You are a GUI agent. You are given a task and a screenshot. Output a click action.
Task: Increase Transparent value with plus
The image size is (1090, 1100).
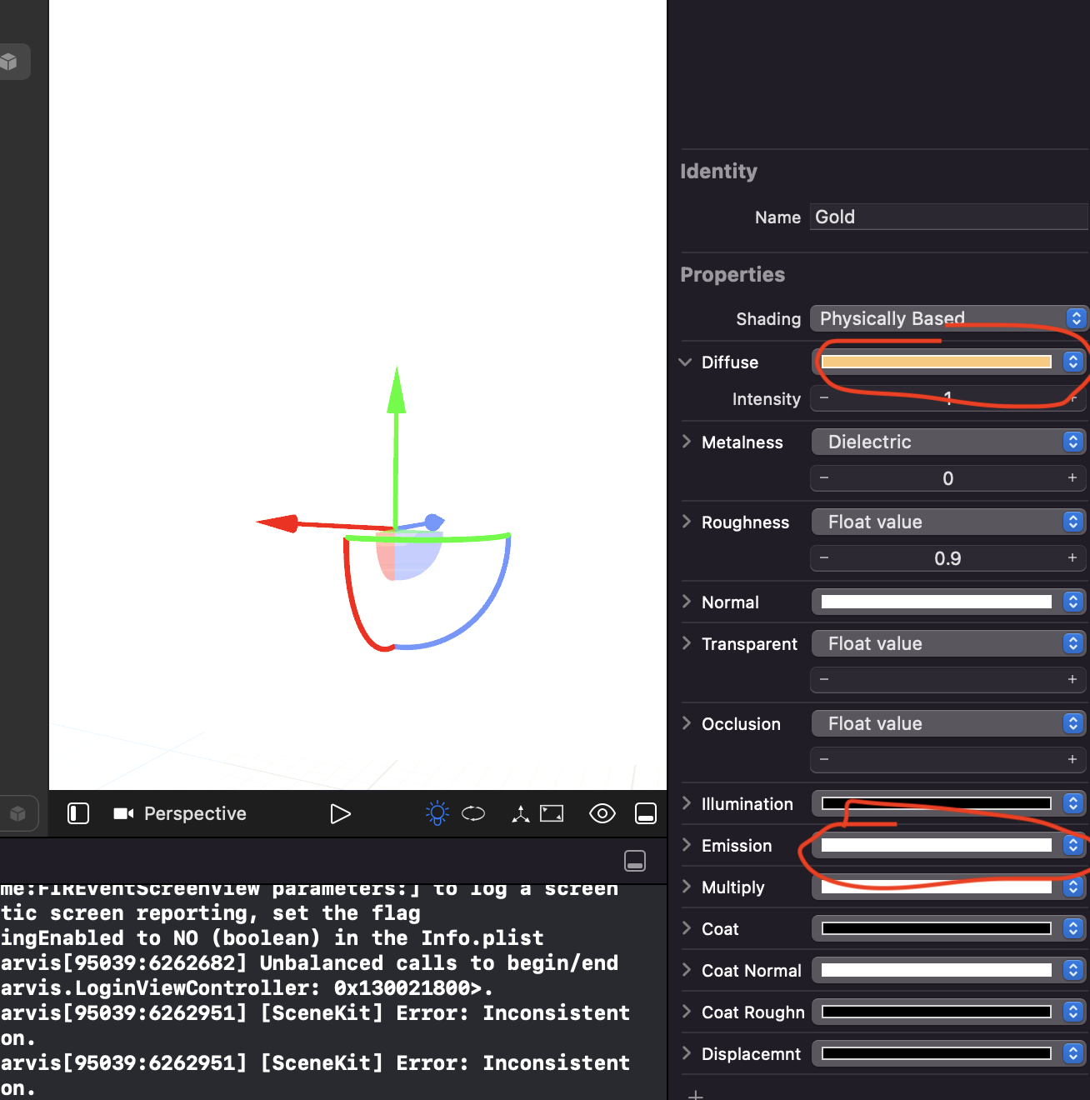tap(1072, 680)
